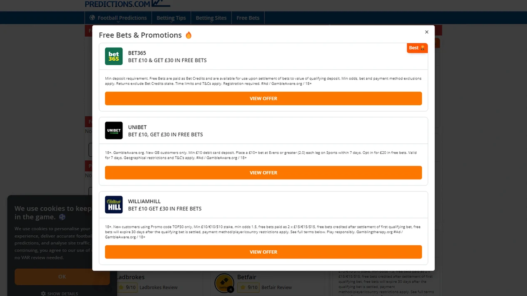This screenshot has height=296, width=527.
Task: Click 'BET £10 GET £30 IN FREE BETS' text
Action: click(165, 208)
